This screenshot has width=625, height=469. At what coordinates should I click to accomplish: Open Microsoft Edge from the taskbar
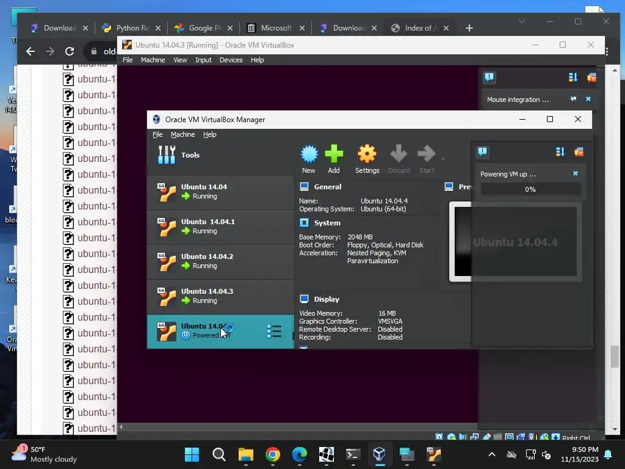click(x=300, y=454)
